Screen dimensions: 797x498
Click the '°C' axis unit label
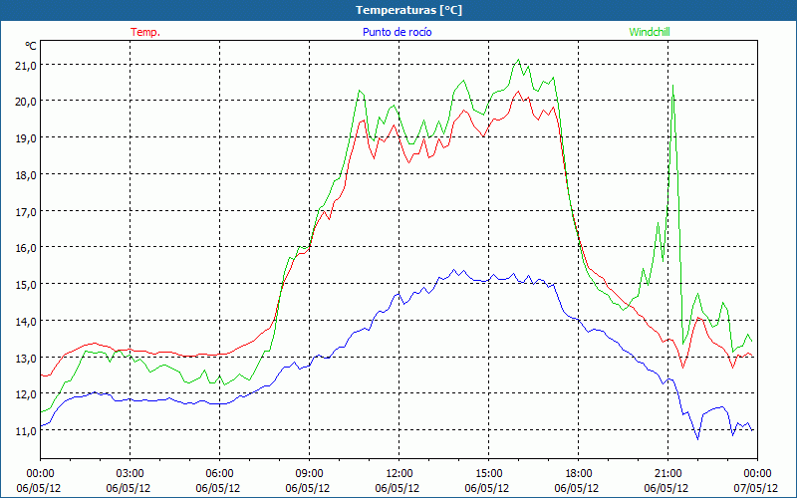pyautogui.click(x=31, y=46)
